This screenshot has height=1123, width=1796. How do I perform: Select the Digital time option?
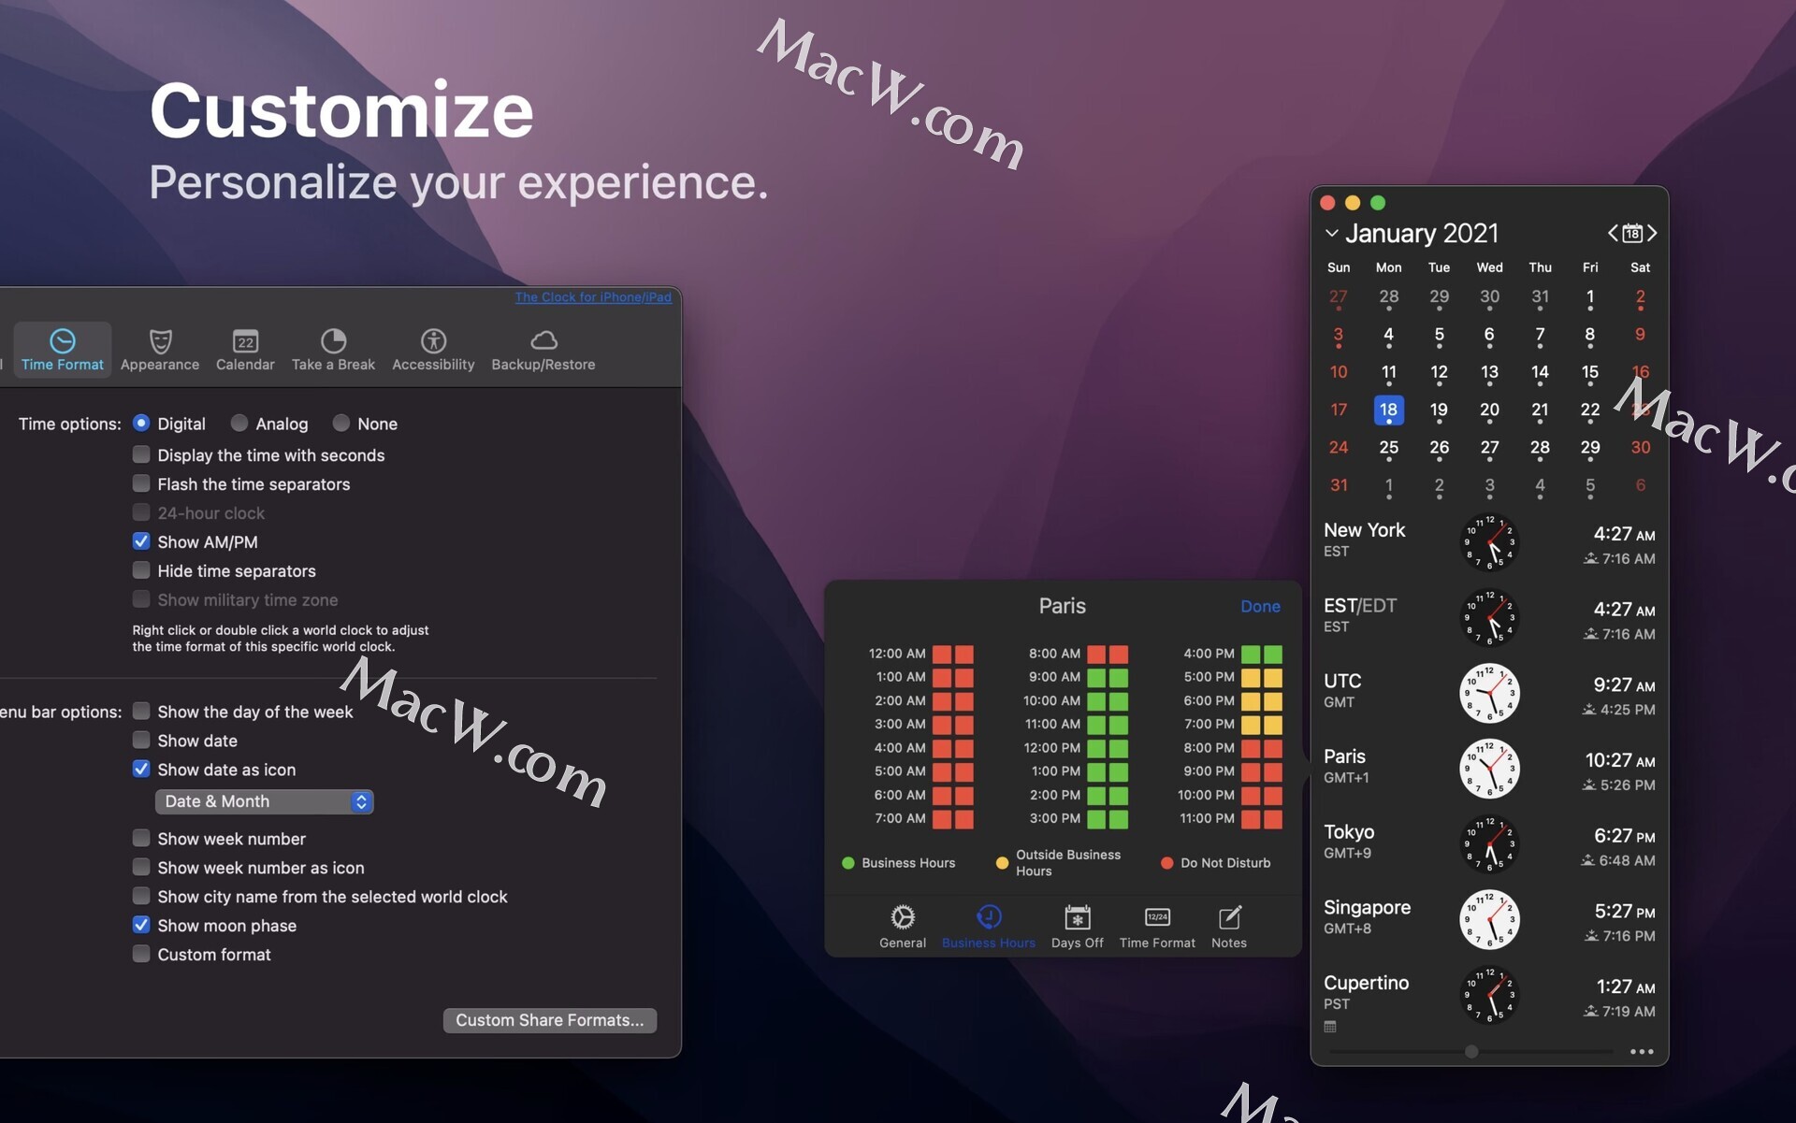(141, 424)
